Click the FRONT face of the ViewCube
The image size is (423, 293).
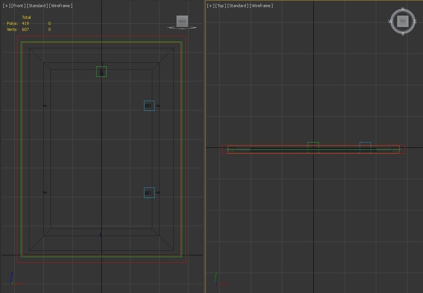[182, 21]
